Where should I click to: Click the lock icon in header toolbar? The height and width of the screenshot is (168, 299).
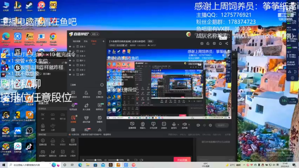[208, 43]
